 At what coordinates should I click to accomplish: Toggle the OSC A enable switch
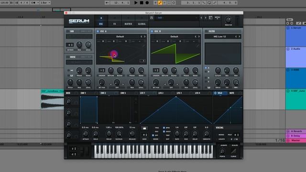point(98,31)
